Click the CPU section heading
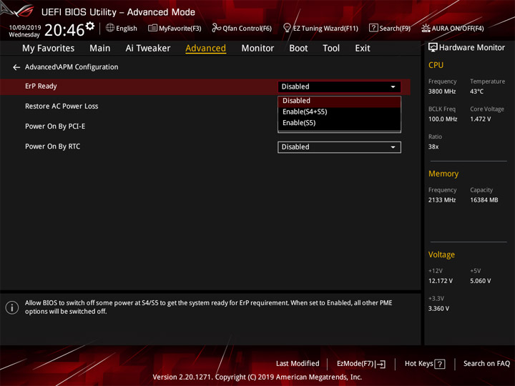 coord(436,65)
